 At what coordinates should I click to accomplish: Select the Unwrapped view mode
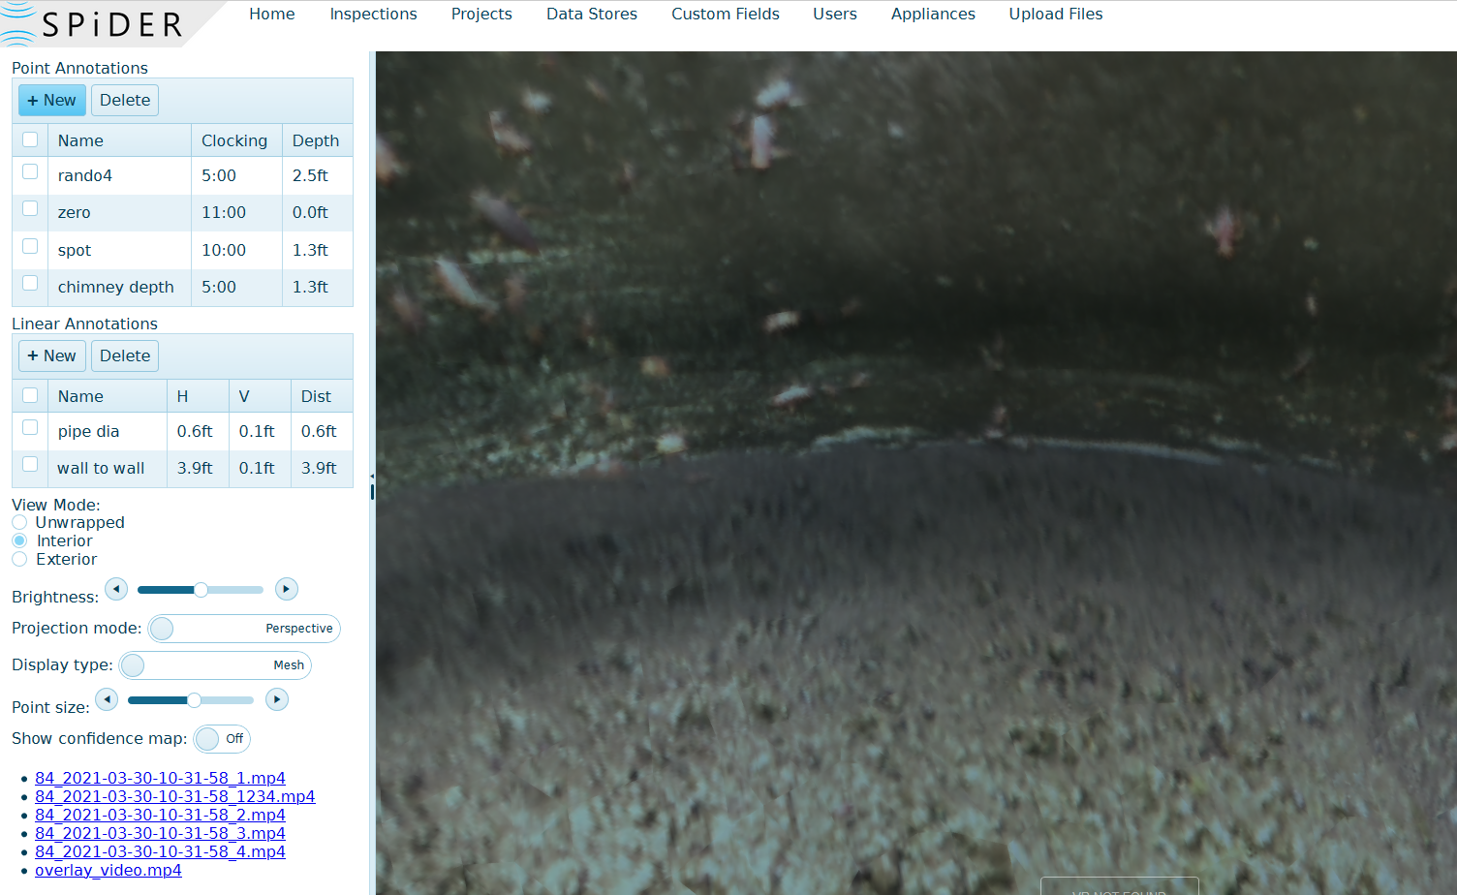(x=19, y=523)
